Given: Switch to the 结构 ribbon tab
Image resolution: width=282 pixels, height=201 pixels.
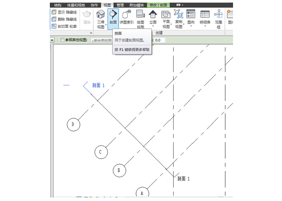Looking at the screenshot, I should (58, 5).
